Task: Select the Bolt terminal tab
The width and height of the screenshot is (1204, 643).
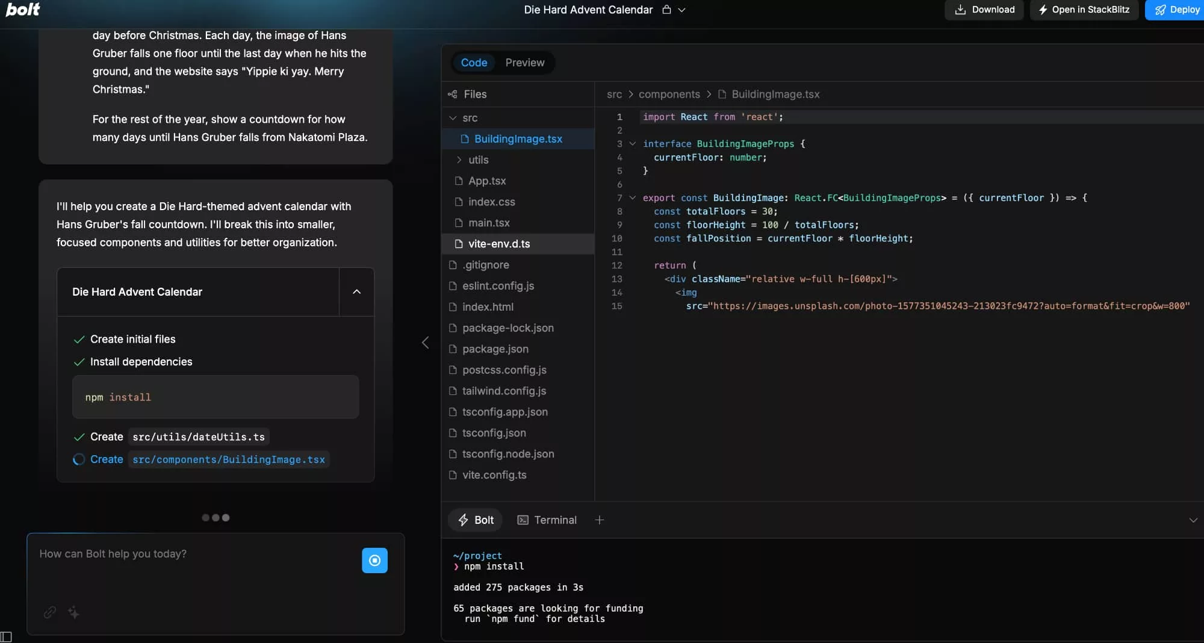Action: (476, 520)
